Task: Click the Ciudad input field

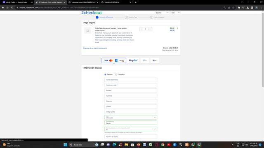Action: pos(131,106)
